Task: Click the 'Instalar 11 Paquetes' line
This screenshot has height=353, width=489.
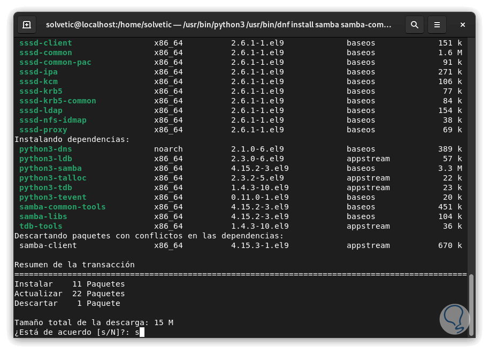Action: coord(70,284)
